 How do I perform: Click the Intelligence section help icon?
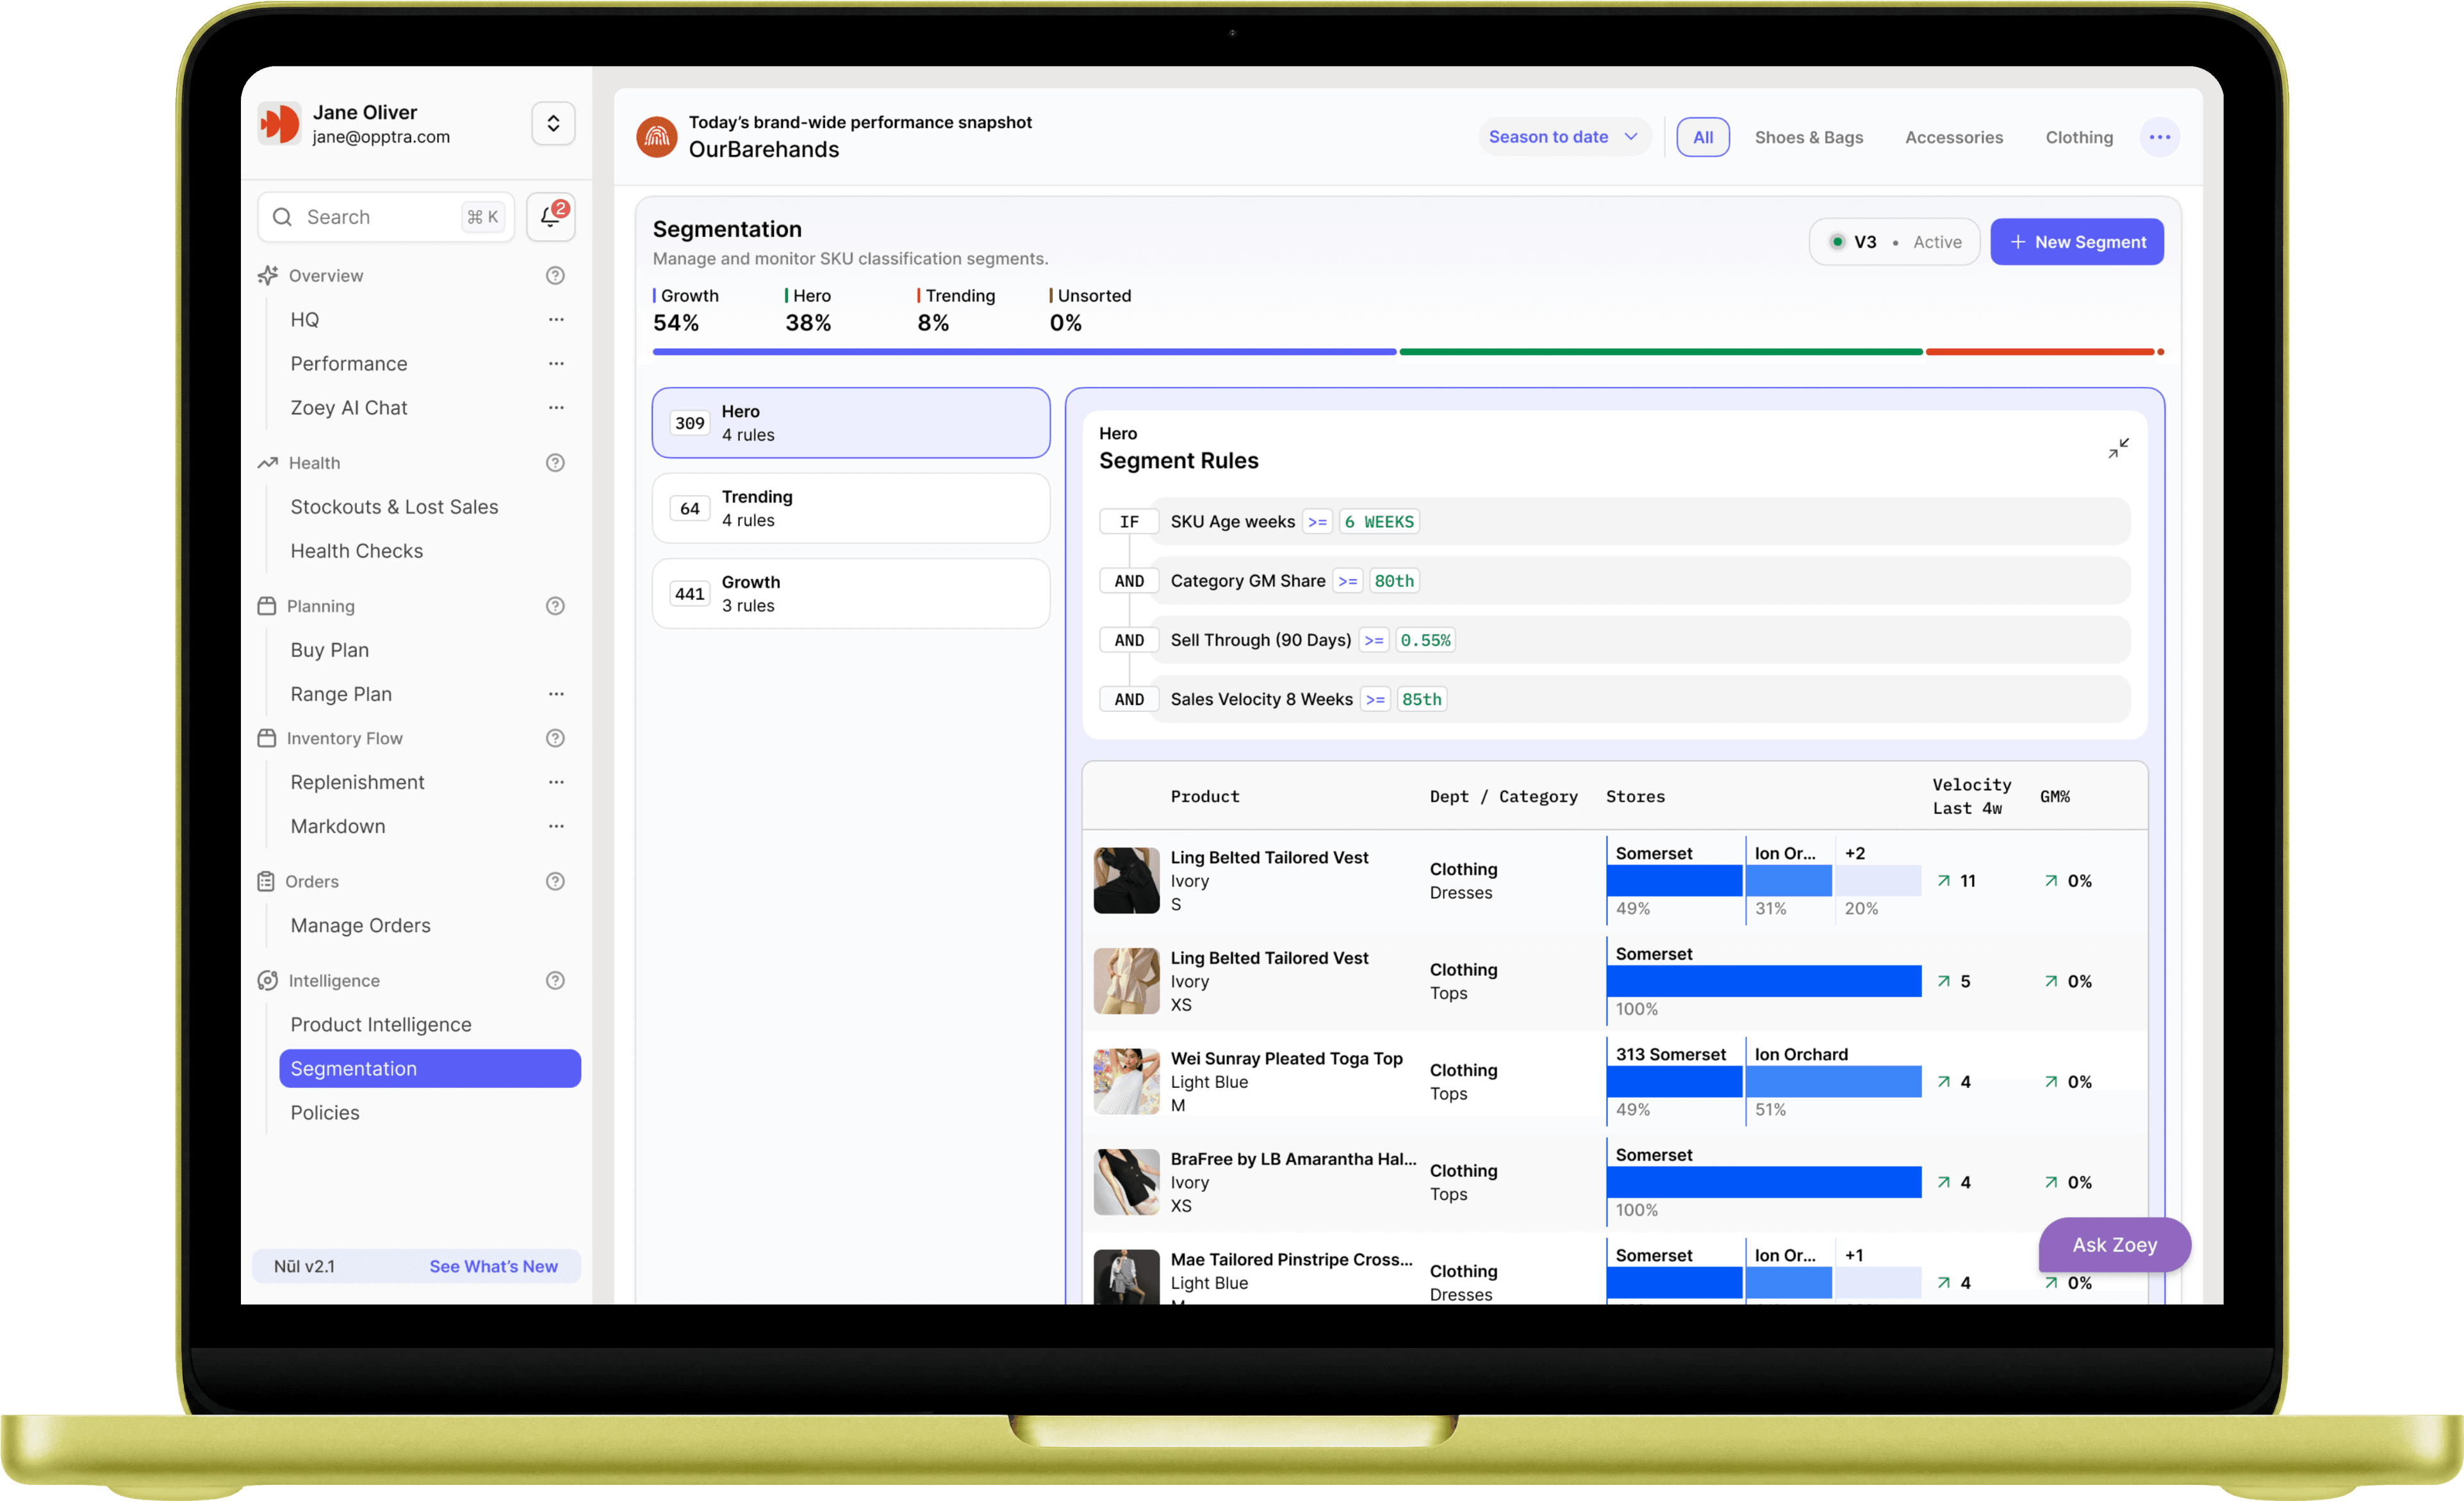555,981
